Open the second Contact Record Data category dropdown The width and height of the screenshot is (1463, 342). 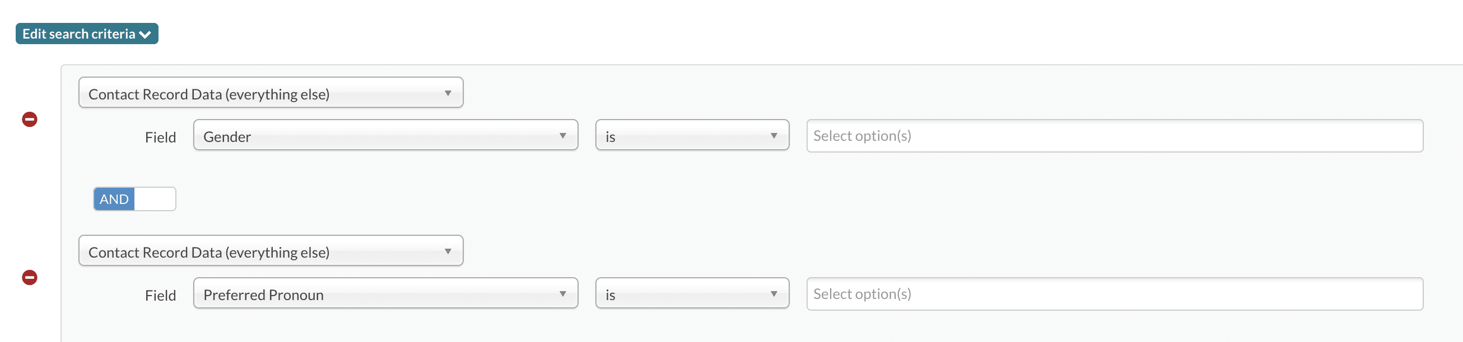pyautogui.click(x=271, y=251)
